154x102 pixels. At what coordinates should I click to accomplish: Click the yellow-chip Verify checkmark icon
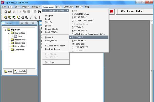click(18, 17)
